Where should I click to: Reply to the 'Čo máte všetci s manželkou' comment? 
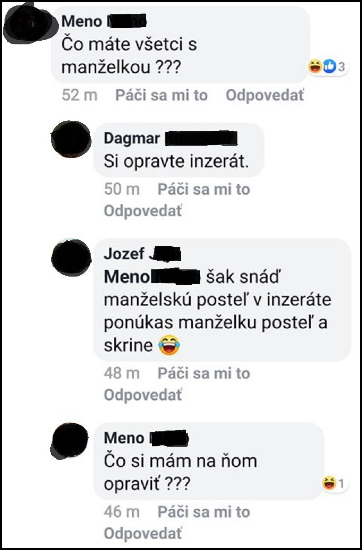point(265,95)
